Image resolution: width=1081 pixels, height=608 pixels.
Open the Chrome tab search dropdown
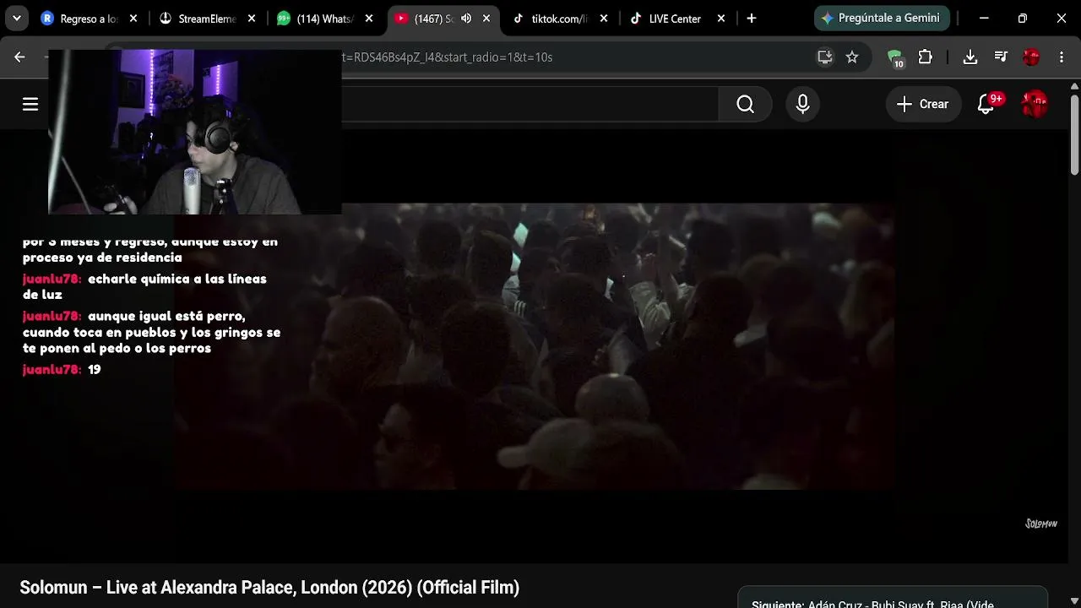point(17,19)
